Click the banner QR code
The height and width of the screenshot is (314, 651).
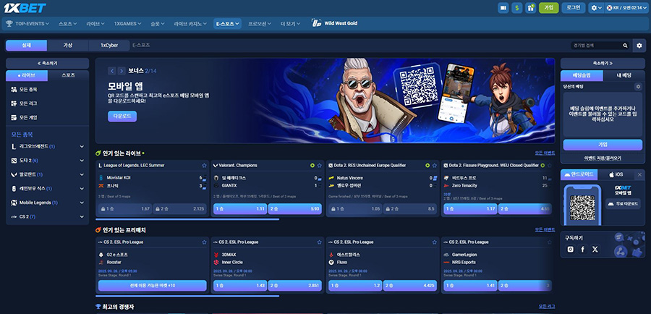coord(419,87)
